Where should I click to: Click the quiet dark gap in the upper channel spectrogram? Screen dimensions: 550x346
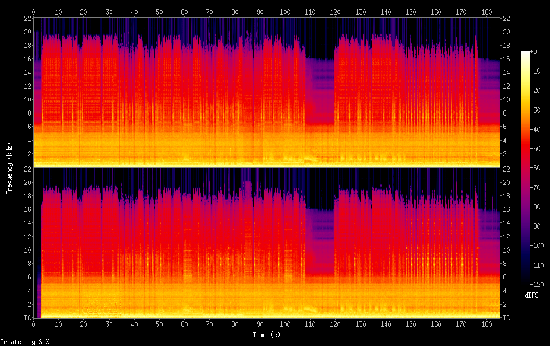(319, 88)
